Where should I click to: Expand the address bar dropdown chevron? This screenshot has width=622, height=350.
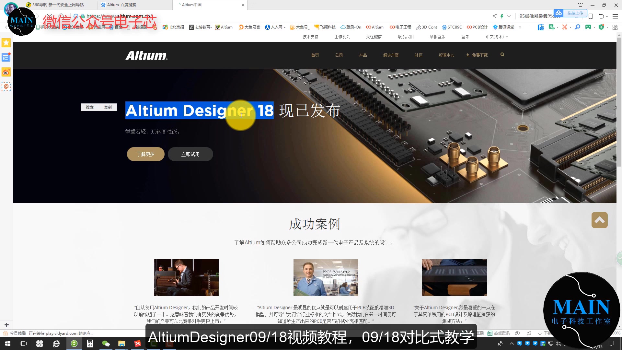509,16
